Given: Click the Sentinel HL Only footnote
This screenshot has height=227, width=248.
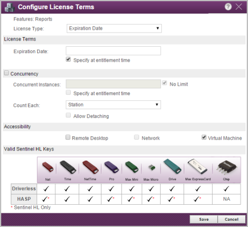Looking at the screenshot, I should [x=31, y=208].
